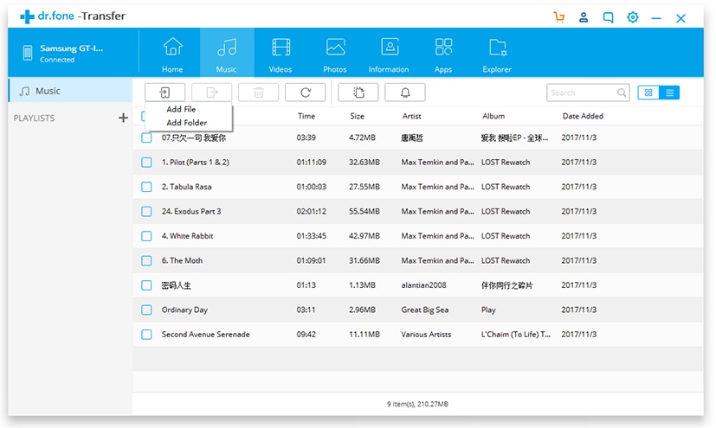Switch to the Videos tab
Viewport: 716px width, 428px height.
pos(281,53)
